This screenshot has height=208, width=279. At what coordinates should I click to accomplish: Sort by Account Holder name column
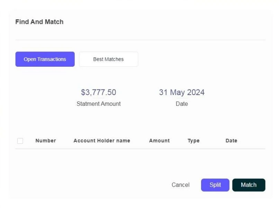click(x=102, y=141)
